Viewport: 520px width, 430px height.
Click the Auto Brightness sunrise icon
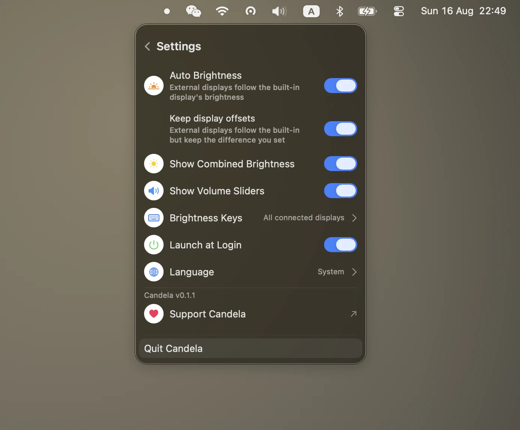tap(154, 86)
